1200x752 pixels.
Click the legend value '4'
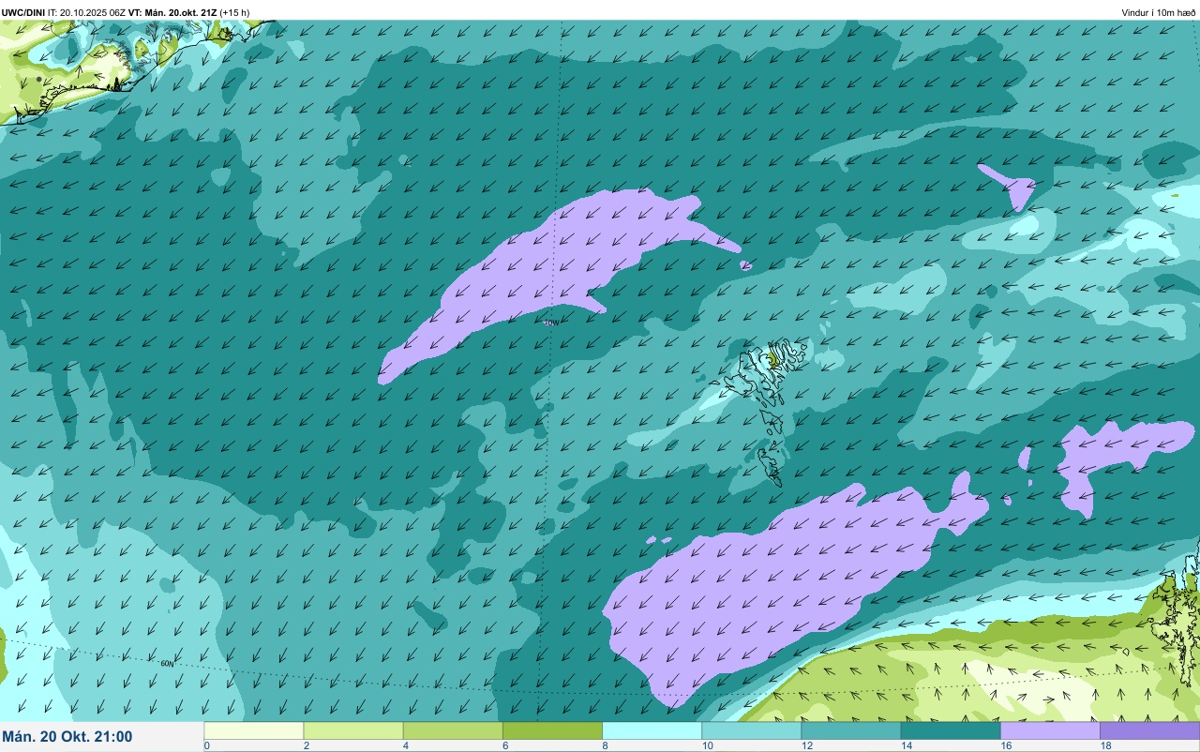coord(405,745)
